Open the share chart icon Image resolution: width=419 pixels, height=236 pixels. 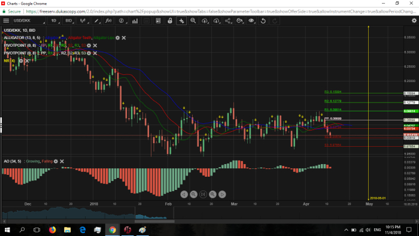pyautogui.click(x=227, y=20)
